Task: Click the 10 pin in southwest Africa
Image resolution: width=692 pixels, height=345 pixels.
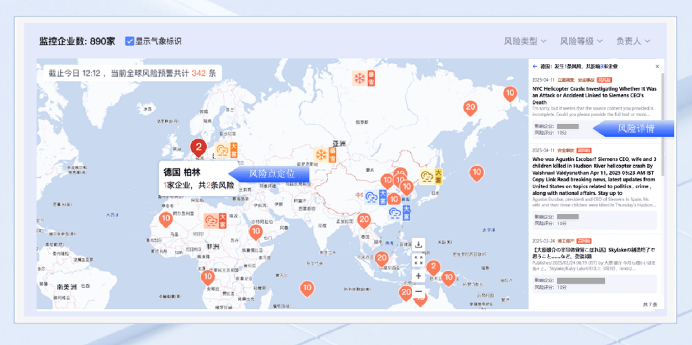Action: (x=208, y=278)
